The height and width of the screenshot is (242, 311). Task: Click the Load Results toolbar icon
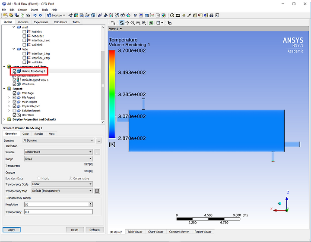(5, 15)
